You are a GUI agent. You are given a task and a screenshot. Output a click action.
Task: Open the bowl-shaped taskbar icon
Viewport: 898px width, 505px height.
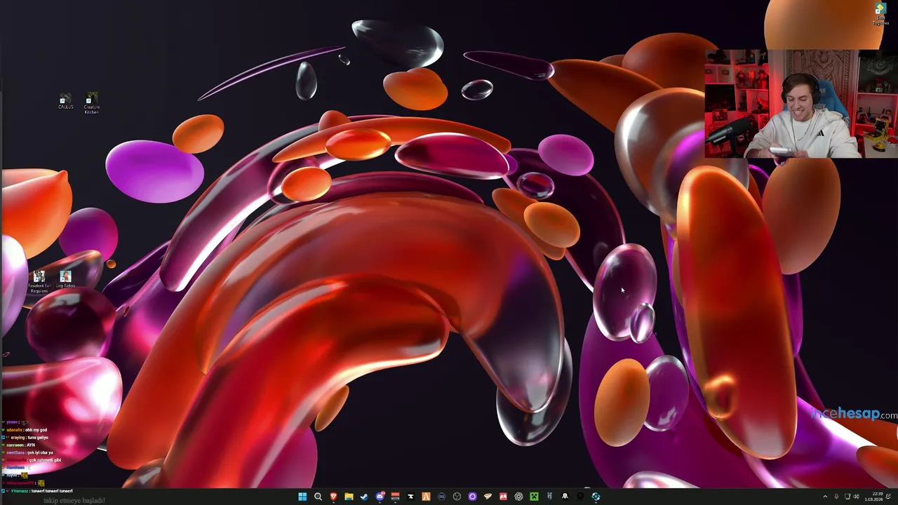(x=488, y=497)
